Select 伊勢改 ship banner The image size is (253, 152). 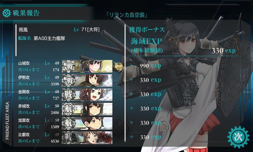coord(87,80)
